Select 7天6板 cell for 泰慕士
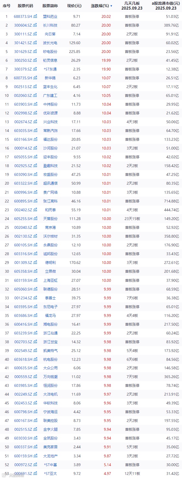182x479 pixels. click(132, 298)
